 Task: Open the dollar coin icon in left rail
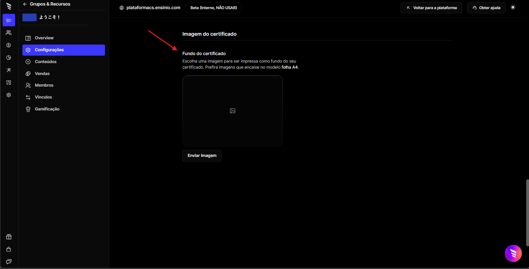click(x=9, y=45)
